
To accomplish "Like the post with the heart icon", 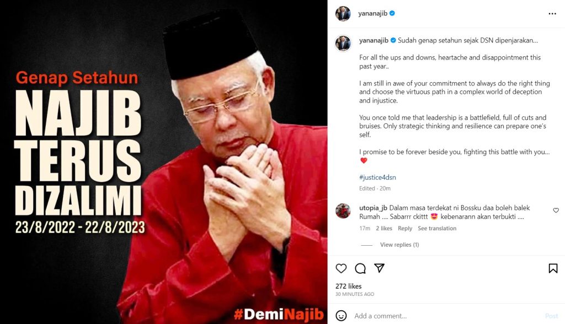I will pos(341,268).
